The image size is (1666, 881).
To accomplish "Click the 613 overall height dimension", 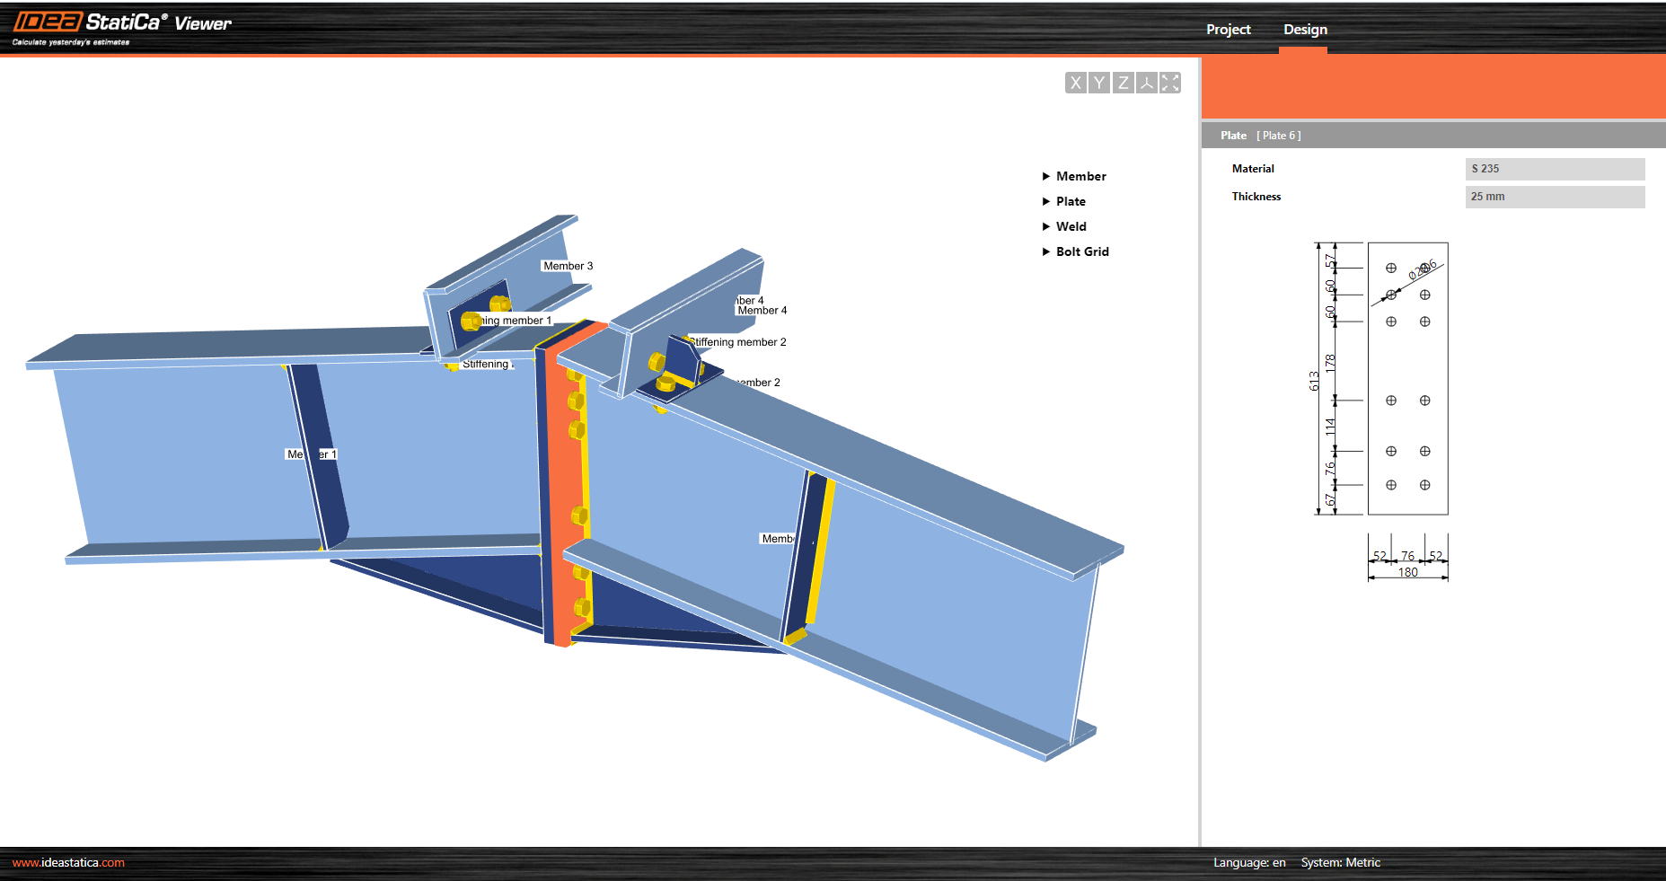I will tap(1314, 381).
